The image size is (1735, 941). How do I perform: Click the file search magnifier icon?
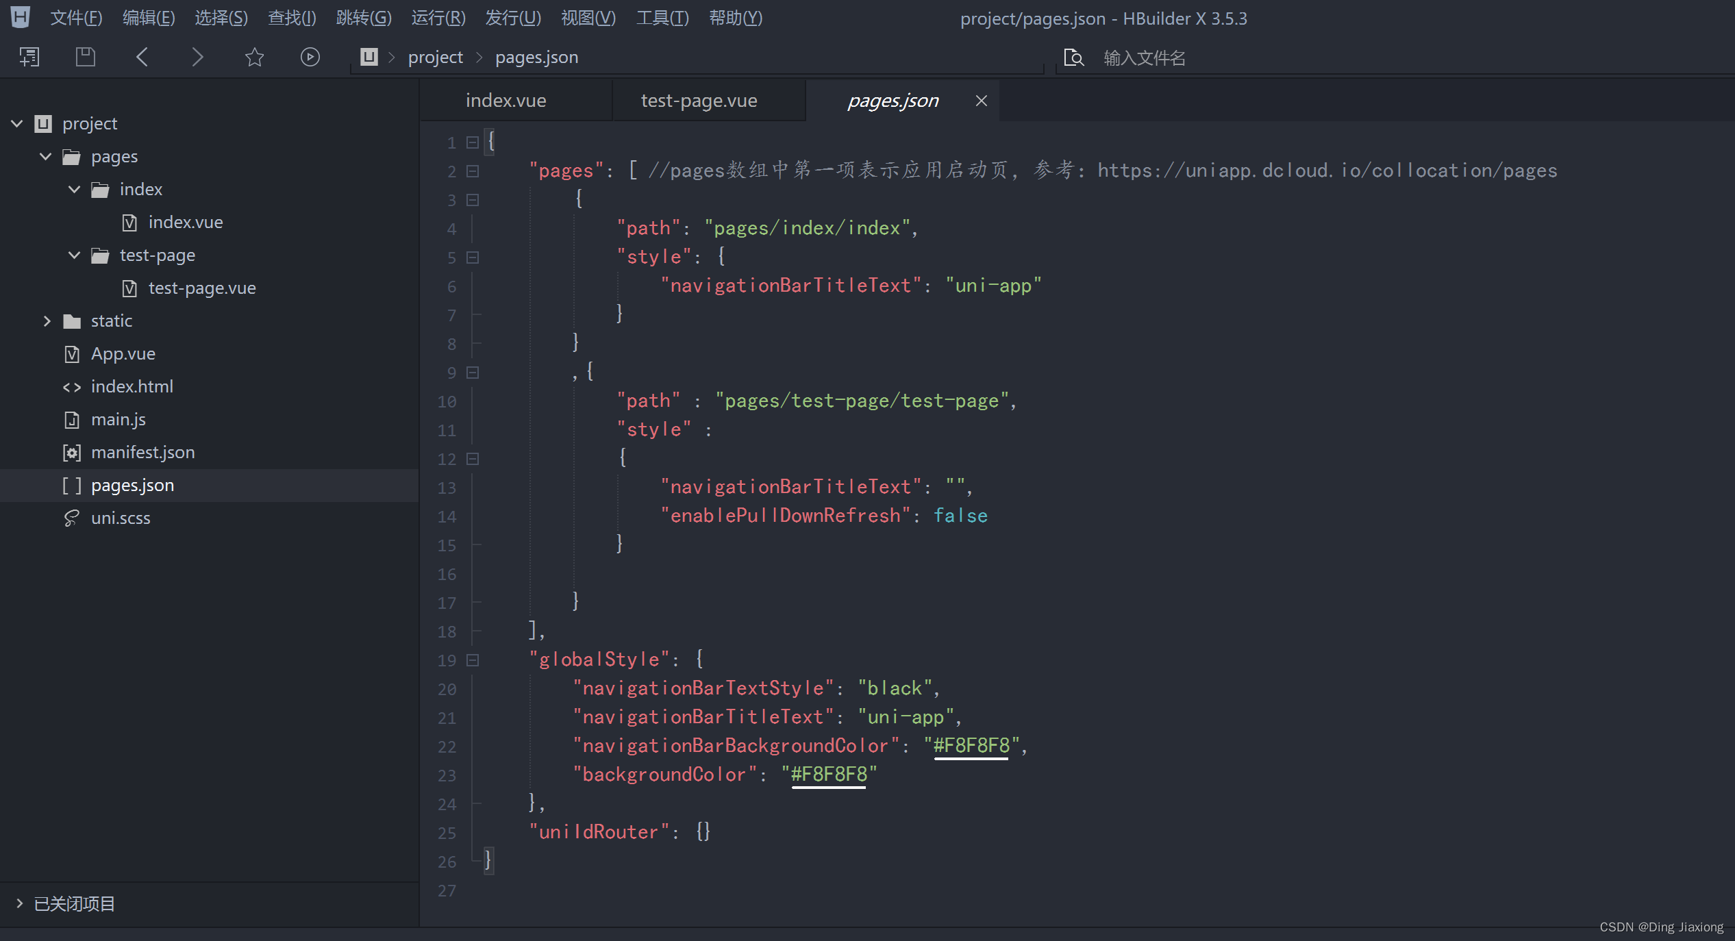[x=1073, y=58]
